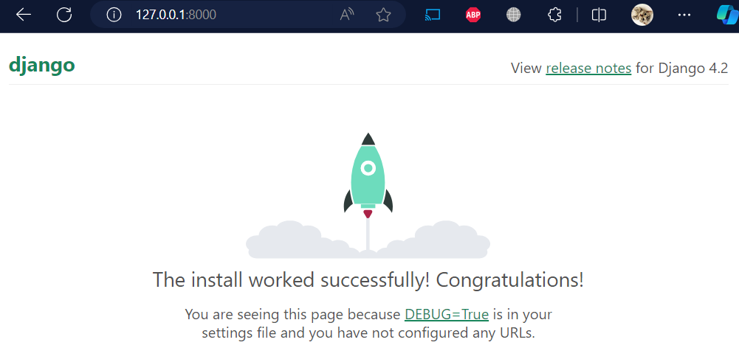
Task: Open the Copilot sidebar icon
Action: point(728,15)
